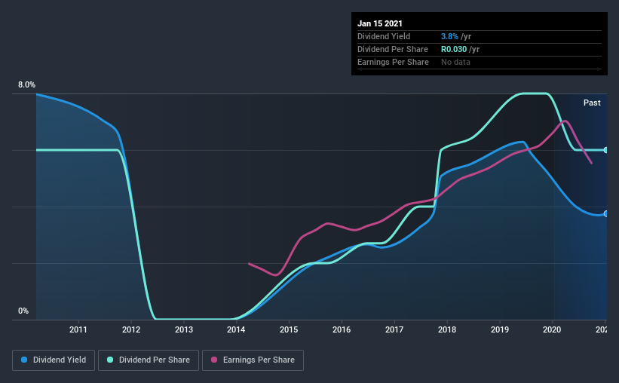The image size is (619, 383).
Task: Click the 0% y-axis label
Action: (x=23, y=311)
